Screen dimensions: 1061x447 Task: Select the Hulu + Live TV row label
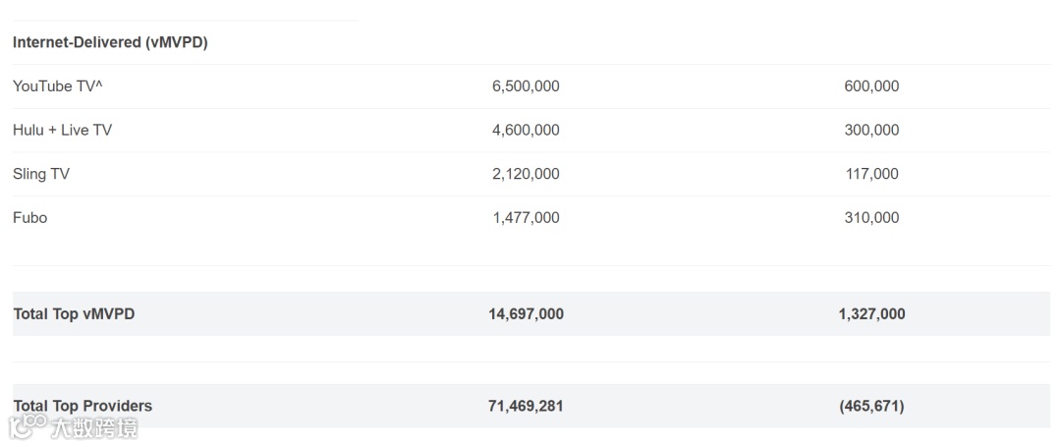click(x=63, y=130)
